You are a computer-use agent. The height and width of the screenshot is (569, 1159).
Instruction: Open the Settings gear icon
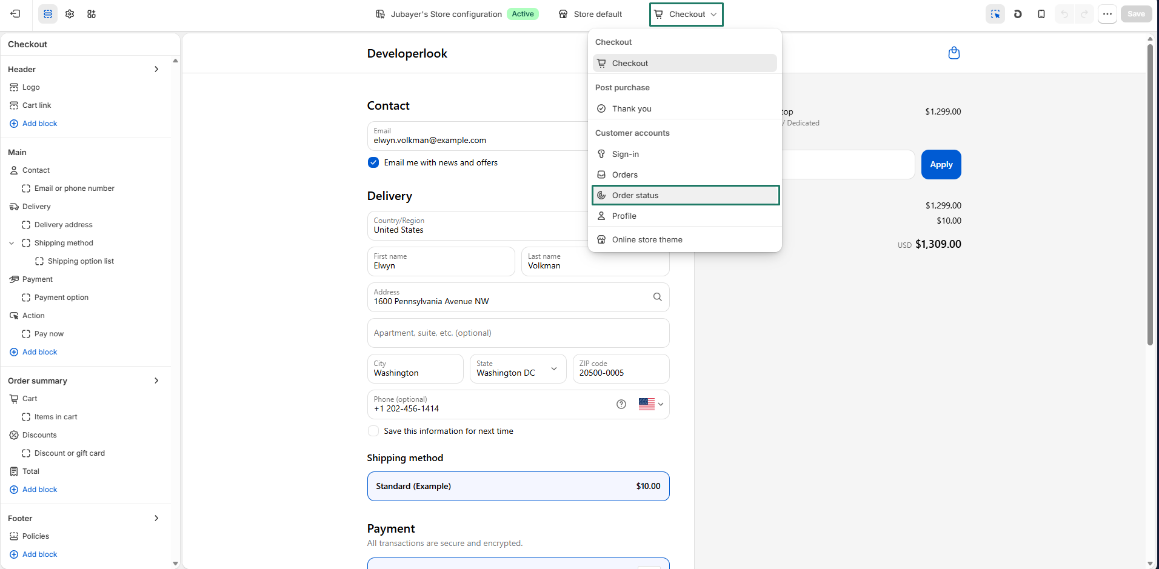70,14
